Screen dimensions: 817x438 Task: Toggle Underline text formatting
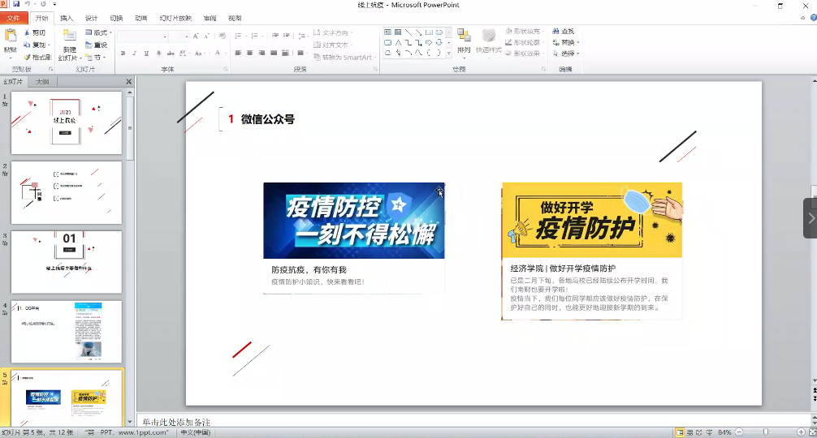146,54
